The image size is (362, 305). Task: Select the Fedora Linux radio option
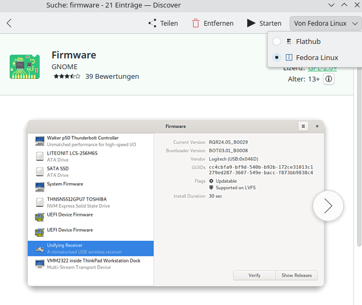[x=277, y=57]
